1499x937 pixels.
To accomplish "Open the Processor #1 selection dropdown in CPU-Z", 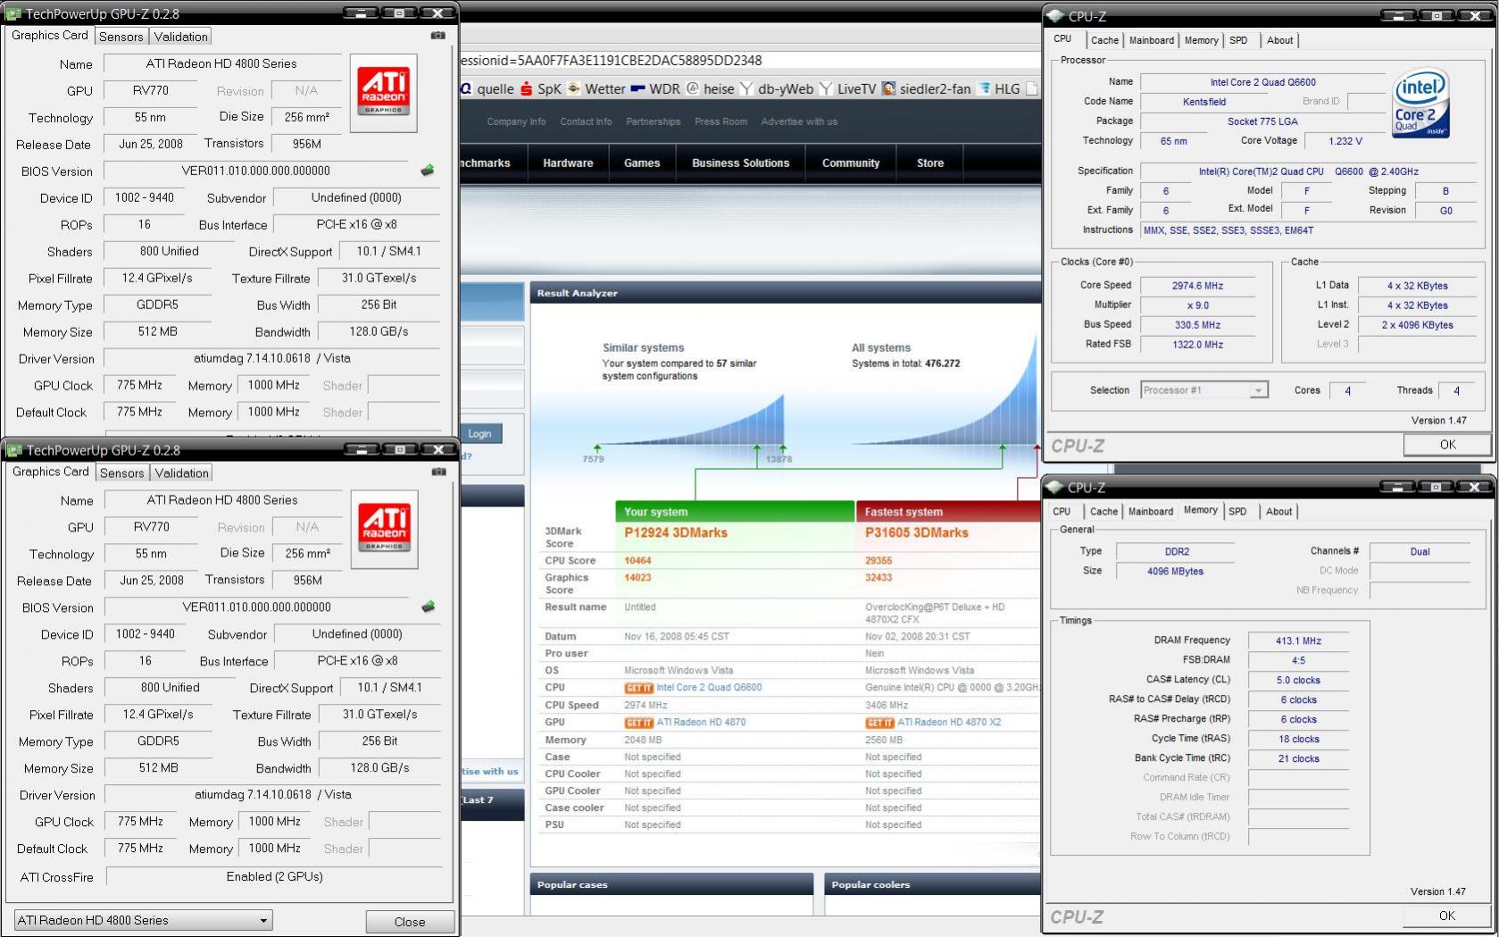I will pos(1203,390).
